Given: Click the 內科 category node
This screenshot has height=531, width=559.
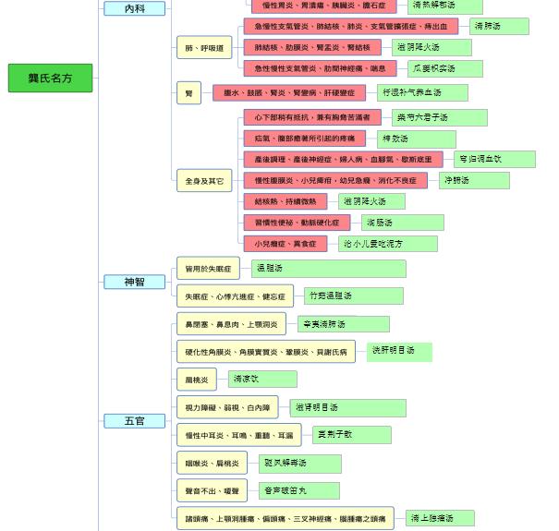Looking at the screenshot, I should (x=134, y=8).
